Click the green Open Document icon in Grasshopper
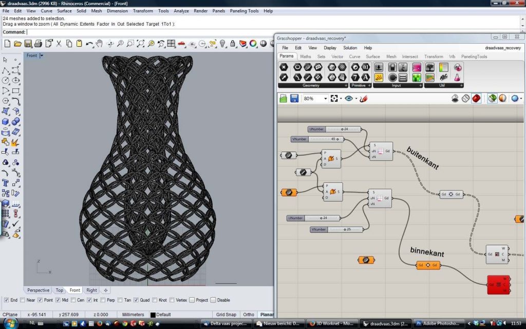The width and height of the screenshot is (526, 329). click(x=283, y=98)
